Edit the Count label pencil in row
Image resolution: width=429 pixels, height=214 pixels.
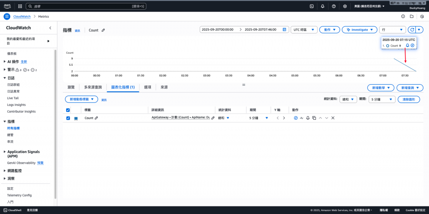point(96,118)
